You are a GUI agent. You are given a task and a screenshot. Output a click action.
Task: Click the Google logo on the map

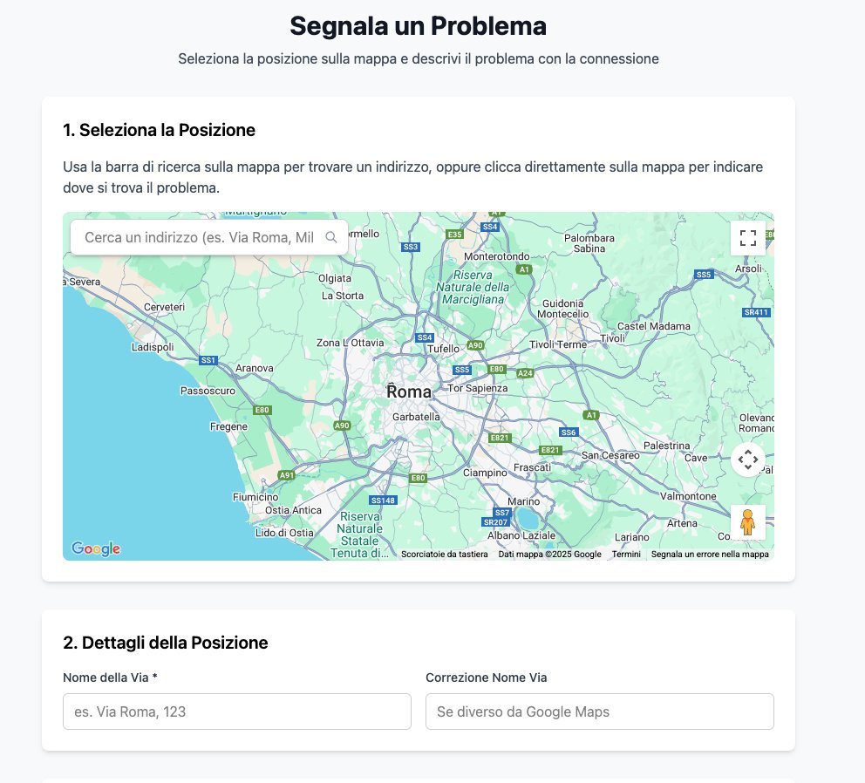(96, 548)
